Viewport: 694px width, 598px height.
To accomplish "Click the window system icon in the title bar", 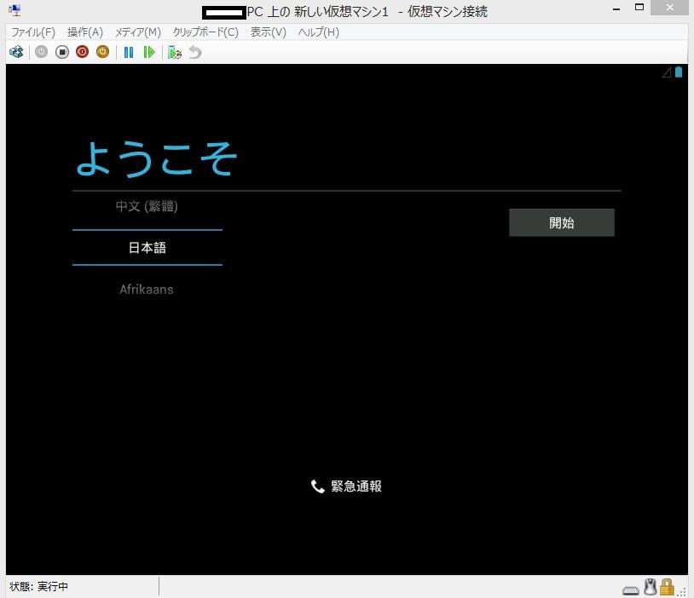I will [14, 9].
